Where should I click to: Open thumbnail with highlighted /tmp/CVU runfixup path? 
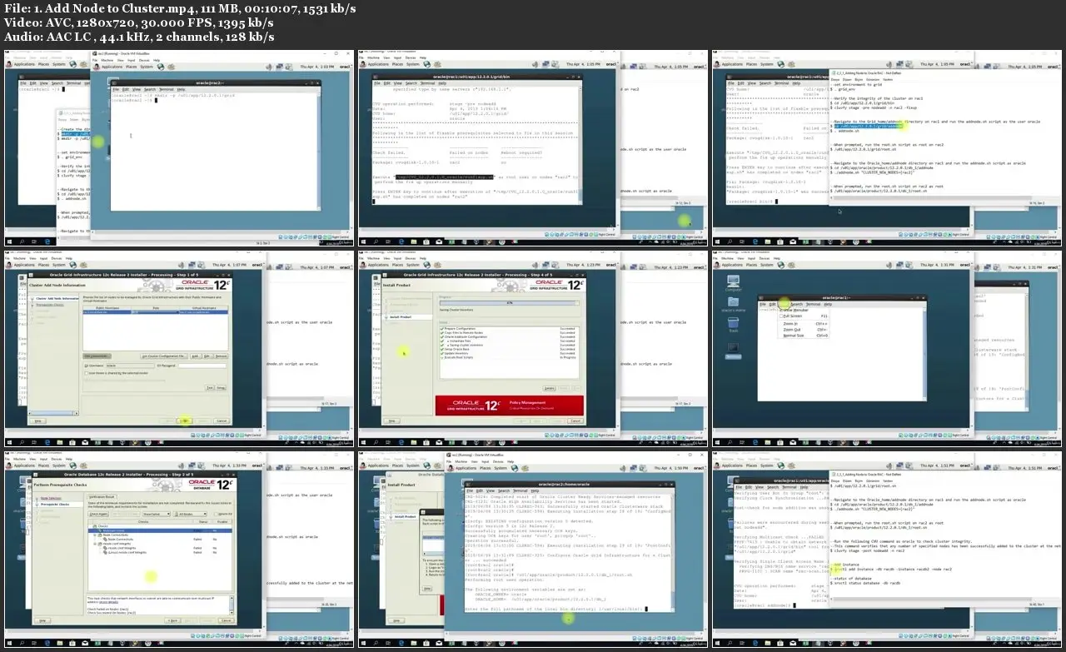532,148
